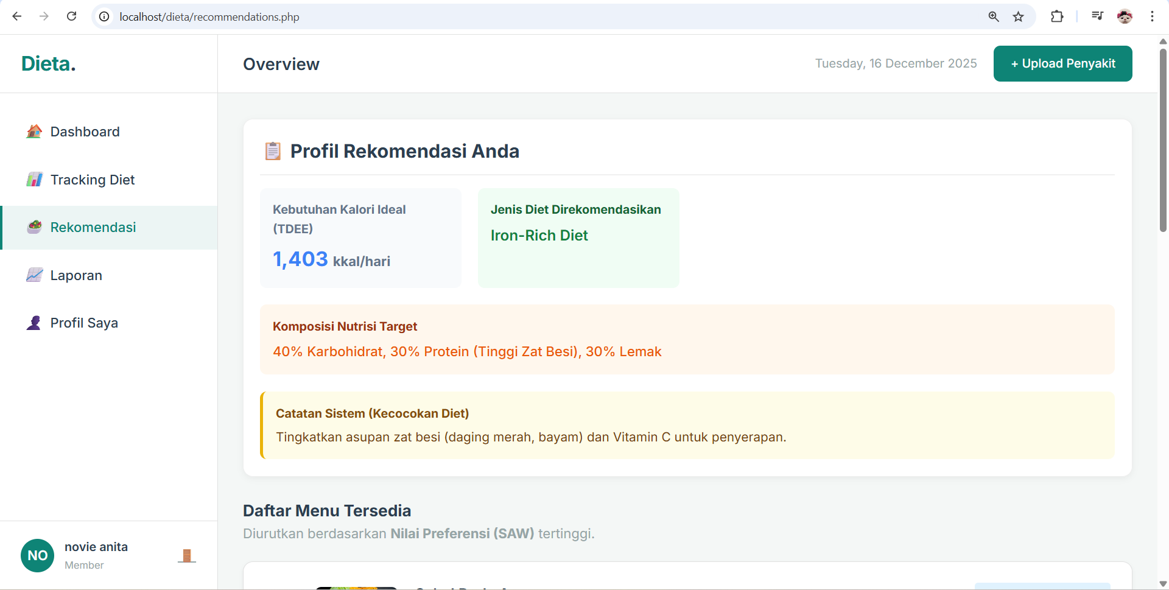The width and height of the screenshot is (1169, 590).
Task: Open Laporan via the trend chart icon
Action: pos(34,275)
